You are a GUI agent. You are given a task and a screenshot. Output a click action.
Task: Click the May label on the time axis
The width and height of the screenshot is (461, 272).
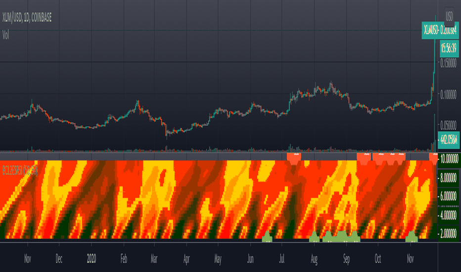[218, 259]
